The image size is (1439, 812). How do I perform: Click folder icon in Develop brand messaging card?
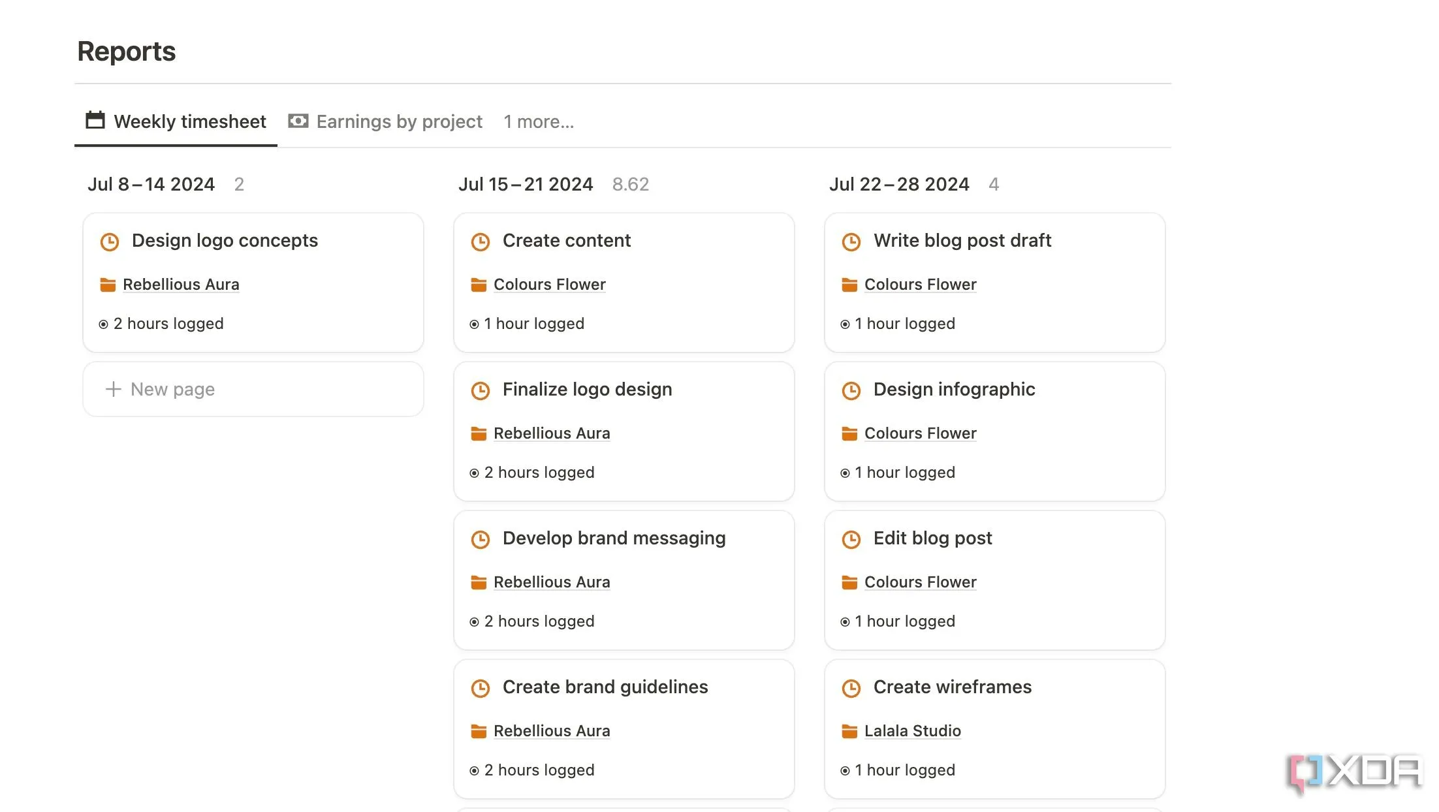[x=479, y=582]
